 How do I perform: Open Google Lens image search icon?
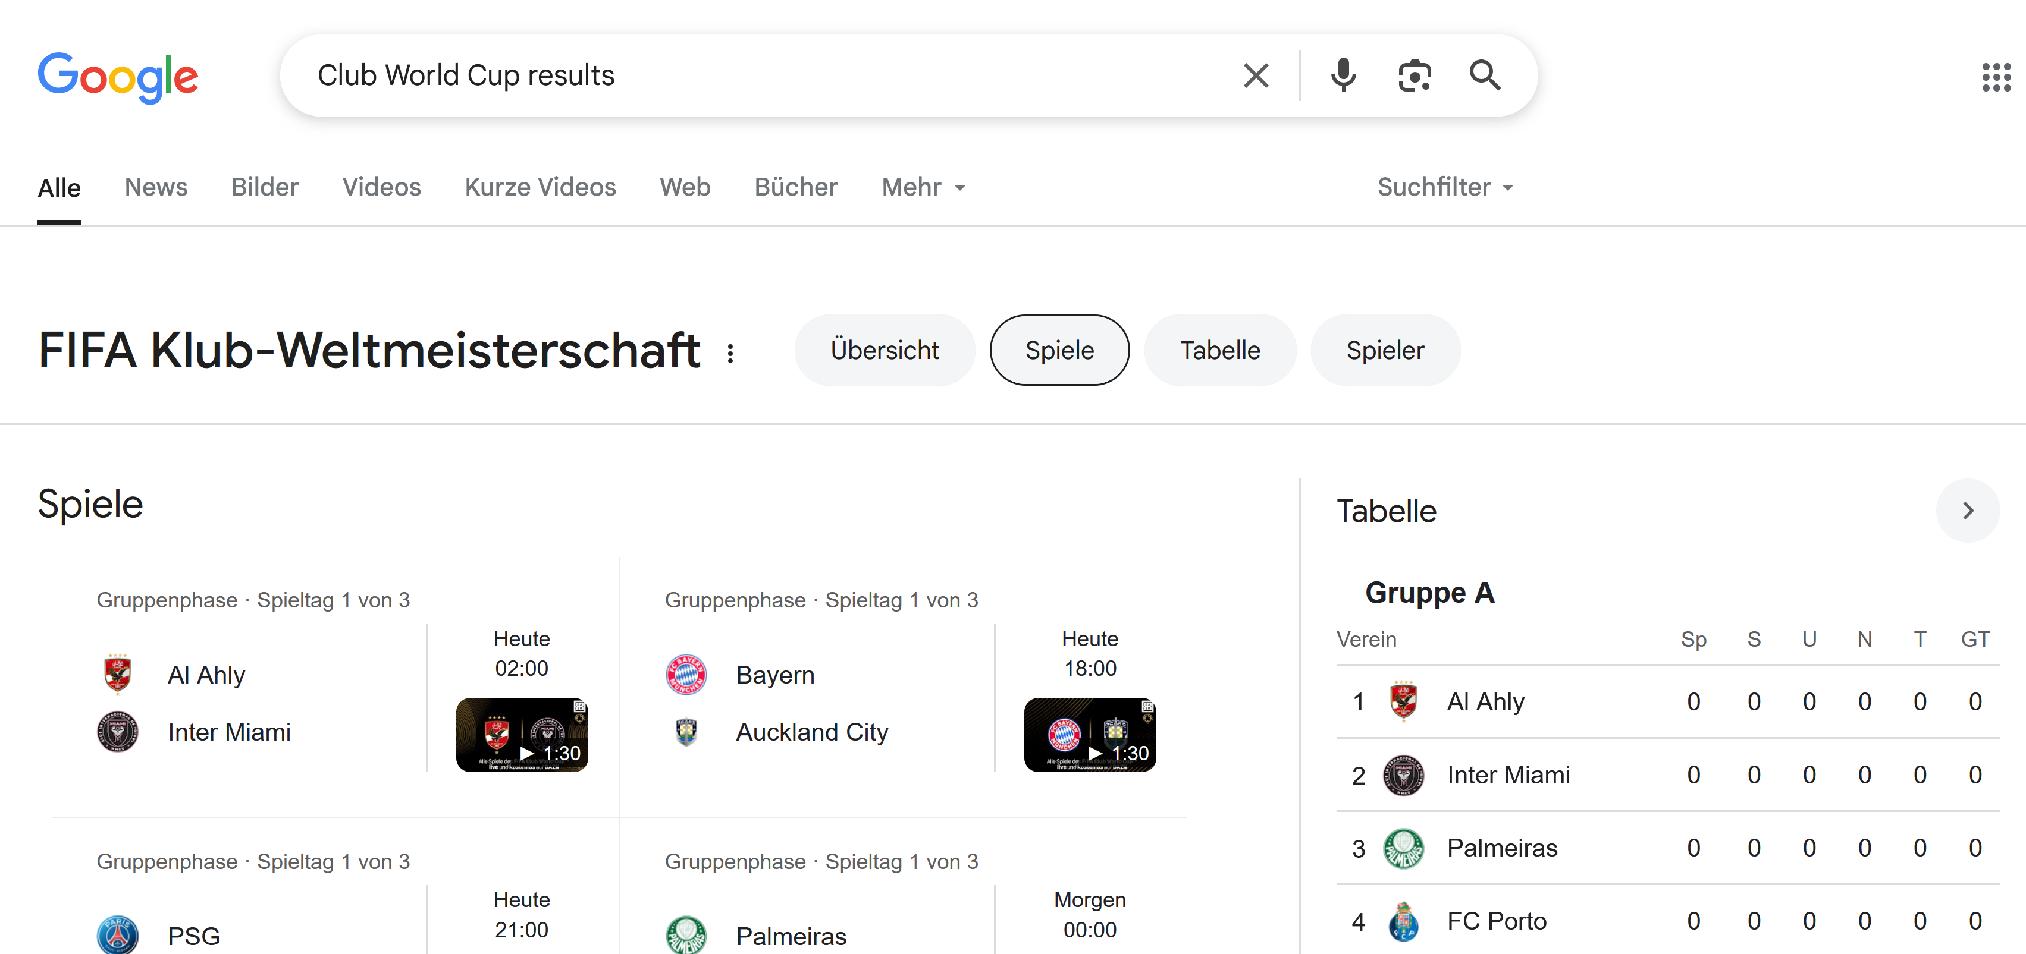click(1414, 75)
